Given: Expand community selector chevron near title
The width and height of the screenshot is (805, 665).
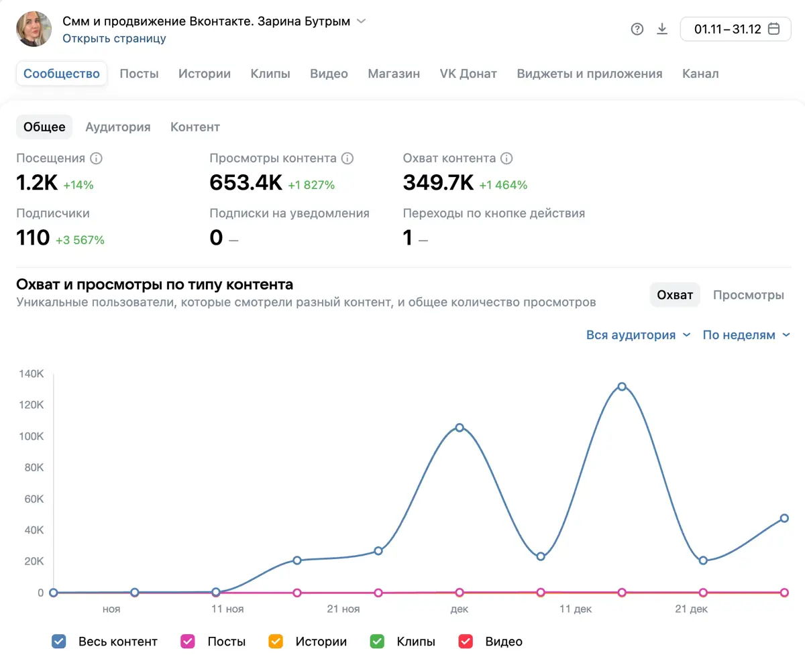Looking at the screenshot, I should click(x=361, y=21).
